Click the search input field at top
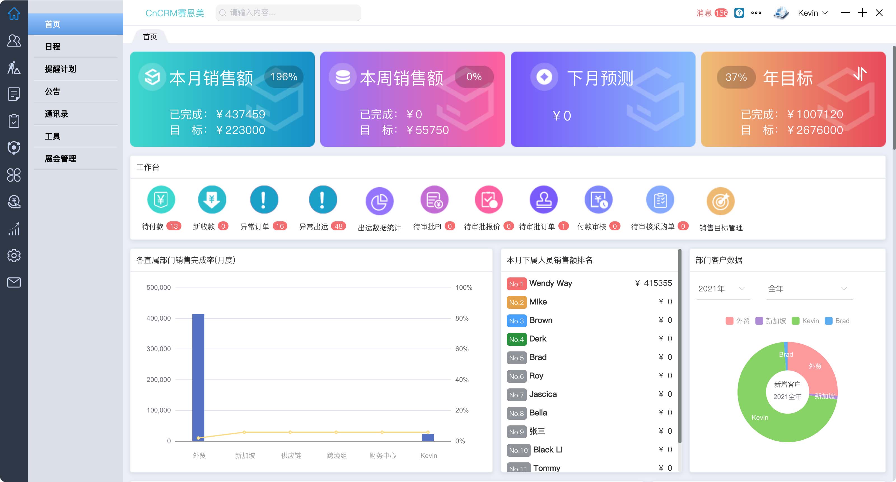 288,13
